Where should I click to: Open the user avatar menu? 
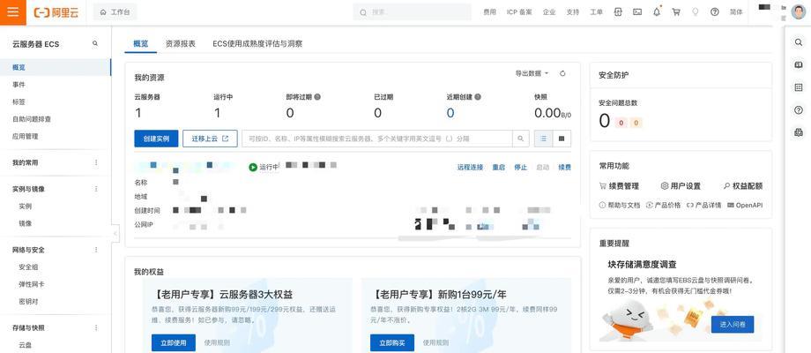pos(799,11)
